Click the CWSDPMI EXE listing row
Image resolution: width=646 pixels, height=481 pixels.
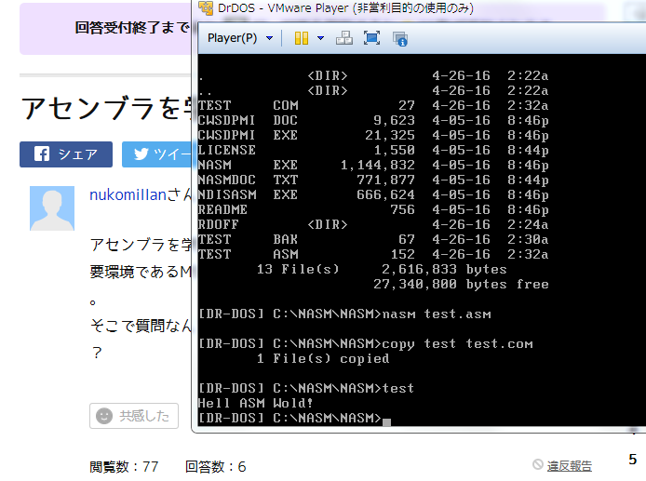373,135
